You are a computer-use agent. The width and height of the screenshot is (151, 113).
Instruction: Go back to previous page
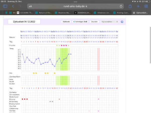point(13,6)
